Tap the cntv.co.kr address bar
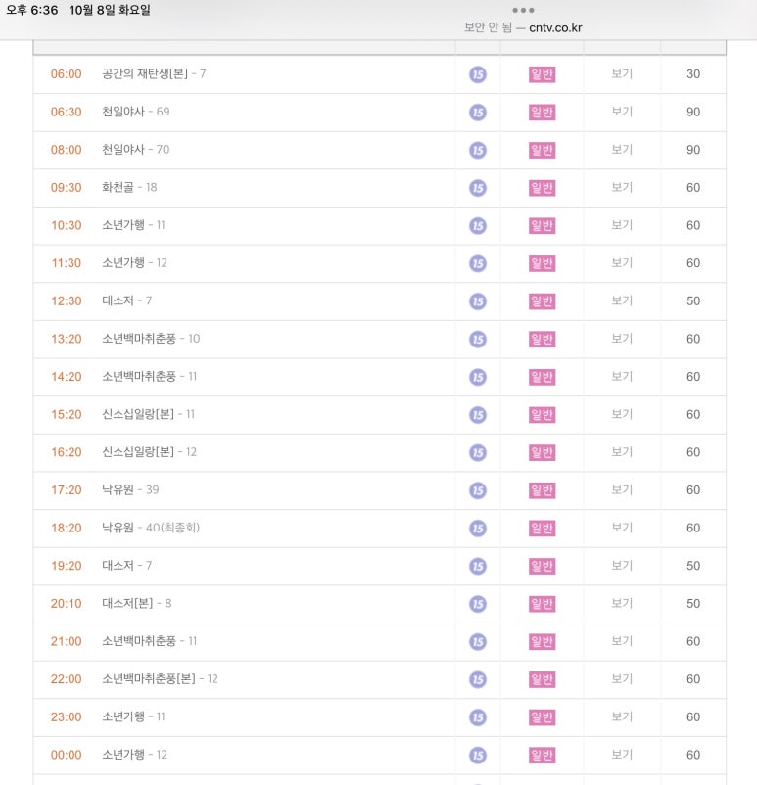 (523, 27)
